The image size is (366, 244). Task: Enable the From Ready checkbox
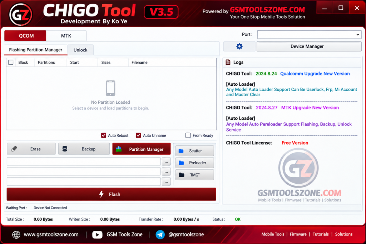tap(188, 135)
